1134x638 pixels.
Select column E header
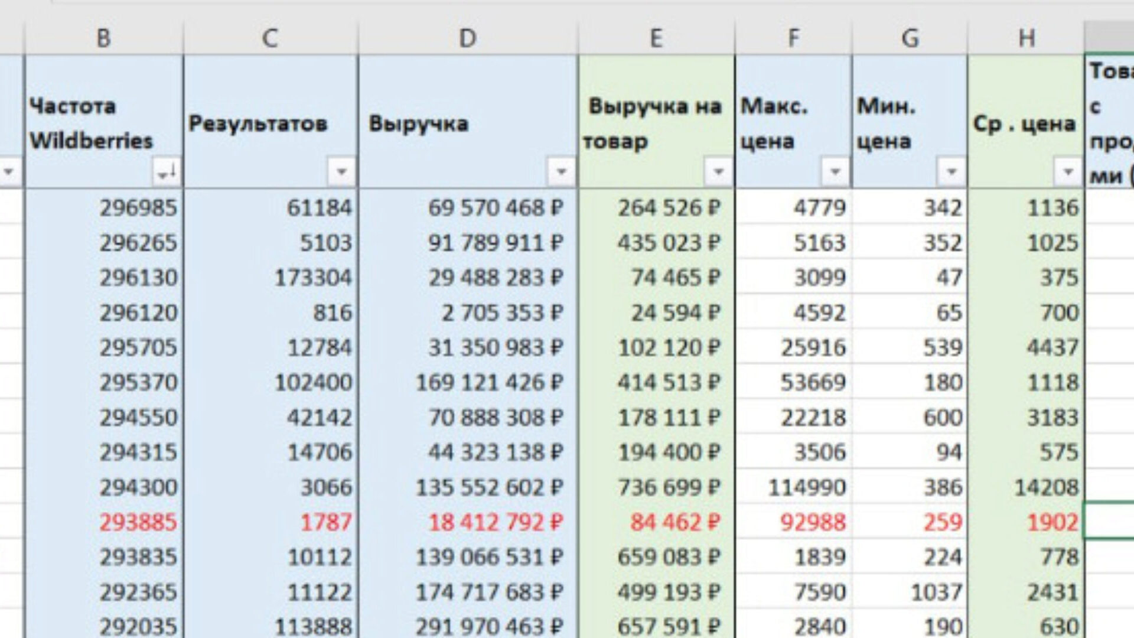tap(656, 38)
